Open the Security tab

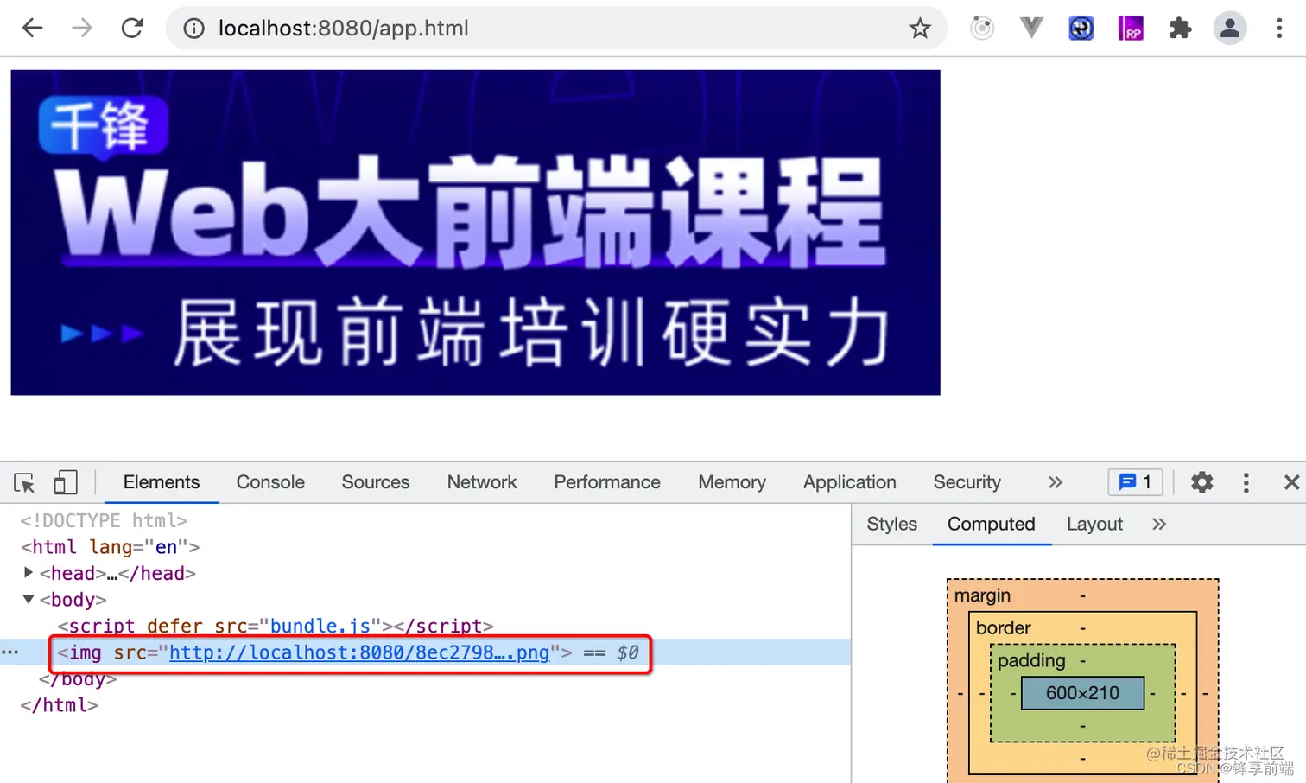967,482
